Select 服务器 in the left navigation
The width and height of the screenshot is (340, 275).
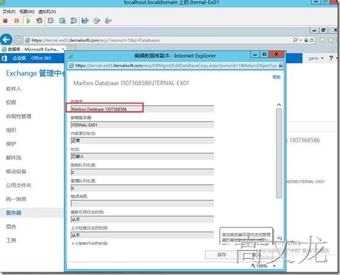(x=13, y=212)
